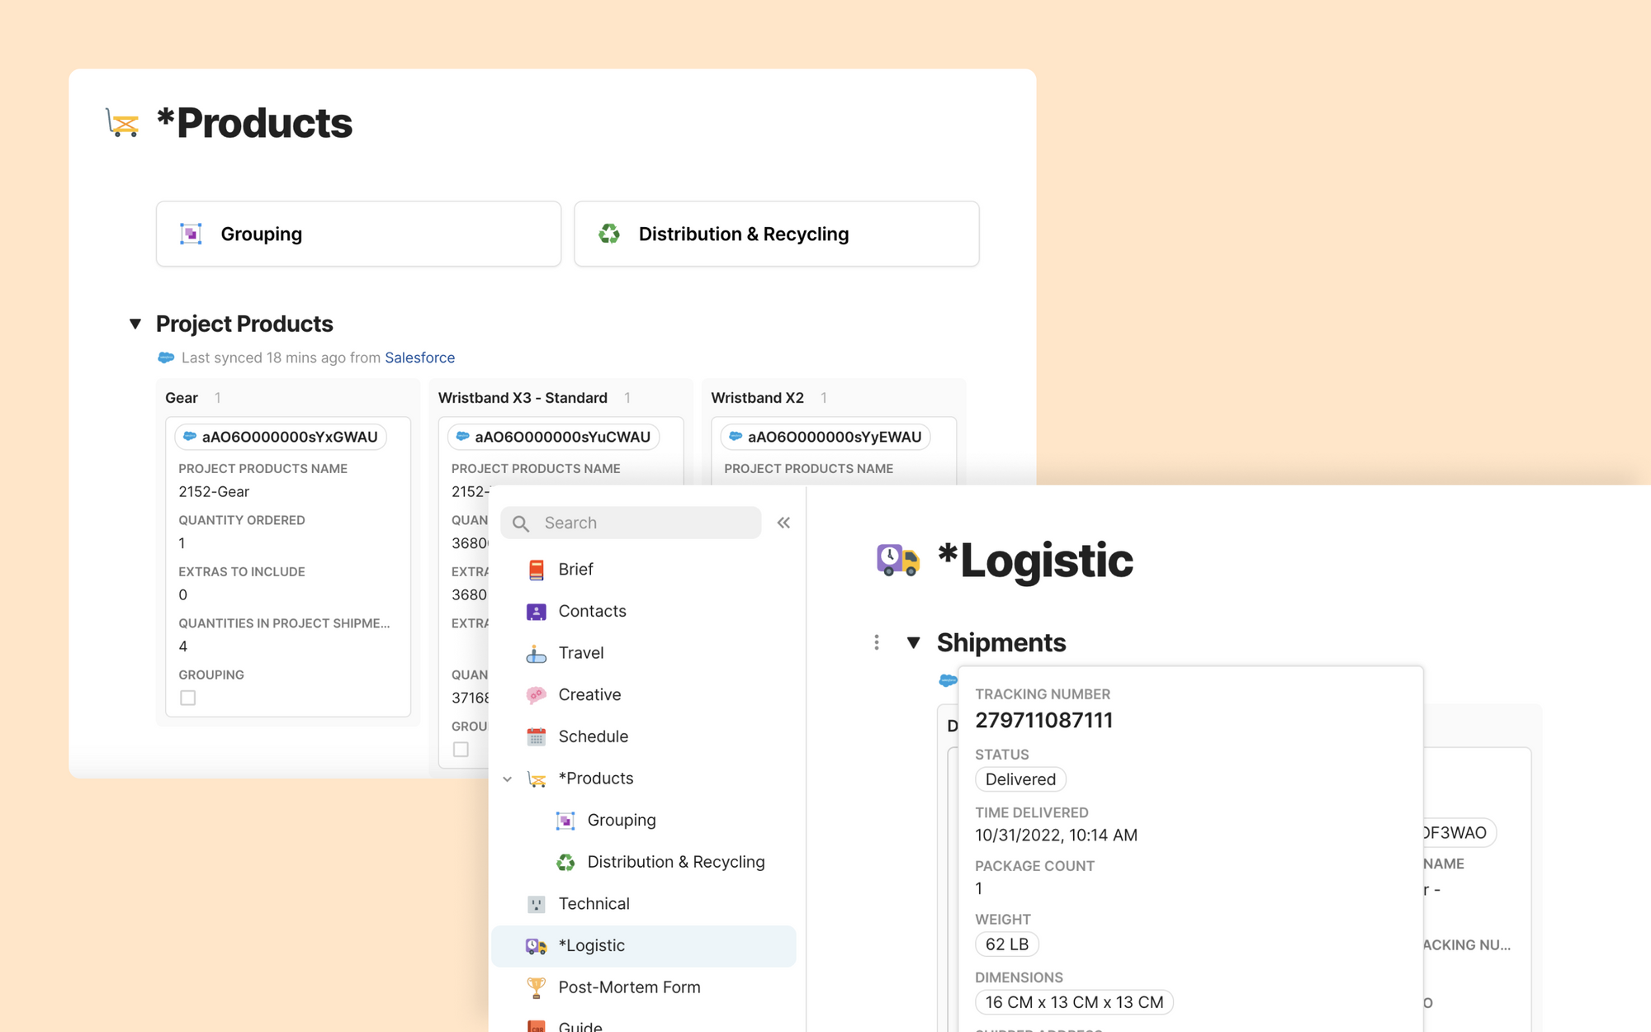Click the Schedule calendar icon
Image resolution: width=1651 pixels, height=1032 pixels.
coord(536,737)
